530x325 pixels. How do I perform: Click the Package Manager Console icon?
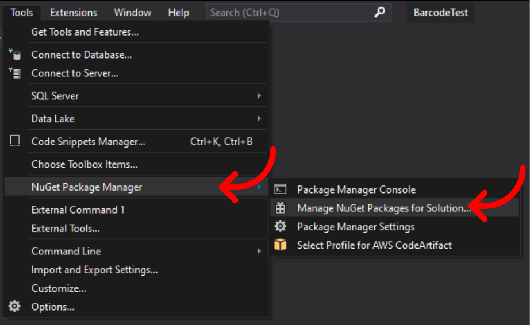(x=280, y=189)
